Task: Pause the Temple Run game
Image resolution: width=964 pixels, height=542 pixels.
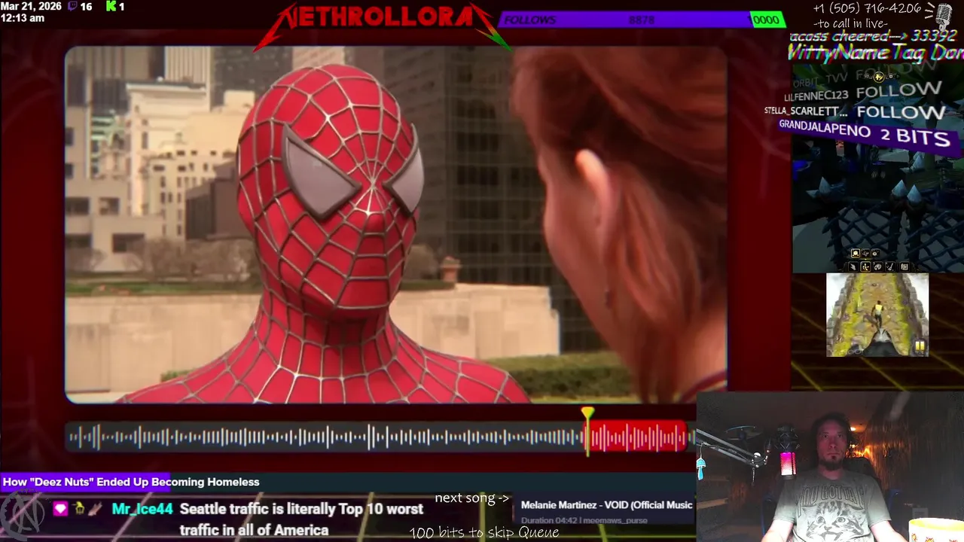Action: coord(920,346)
